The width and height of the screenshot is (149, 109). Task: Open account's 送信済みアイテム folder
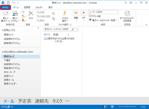pyautogui.click(x=12, y=64)
